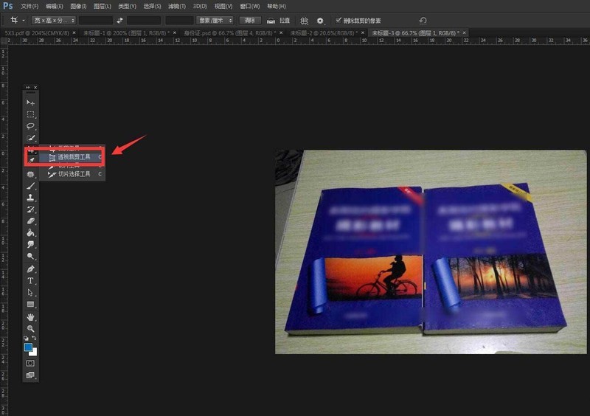Close the floating toolbox panel
The height and width of the screenshot is (416, 590).
tap(35, 87)
